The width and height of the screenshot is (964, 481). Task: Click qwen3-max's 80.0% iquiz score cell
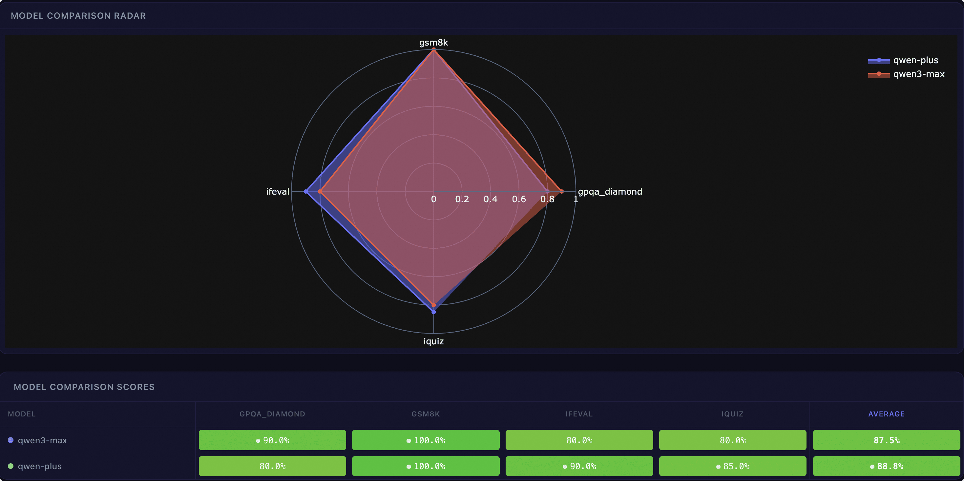click(733, 440)
